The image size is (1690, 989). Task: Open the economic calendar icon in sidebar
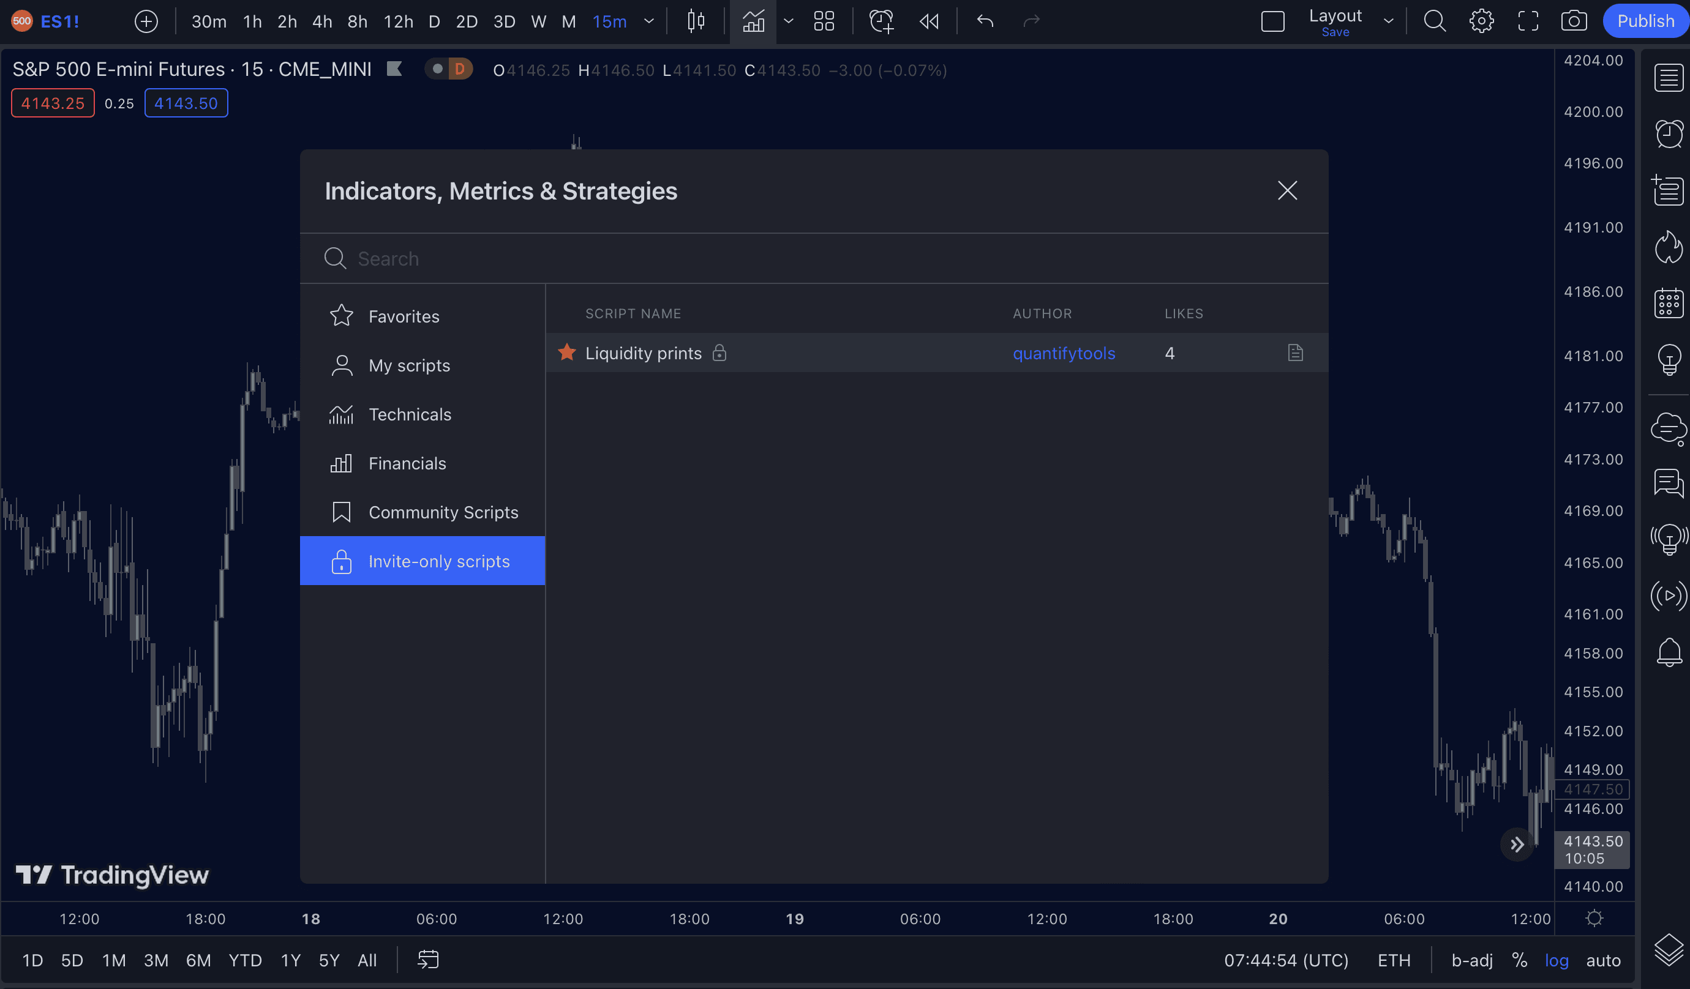tap(1669, 304)
